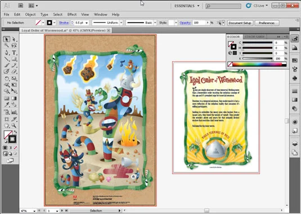Pick the Lasso tool
This screenshot has width=301, height=214.
14,45
